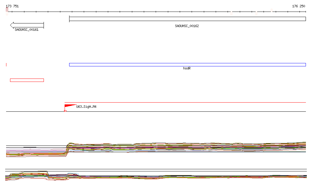Viewport: 312px width, 186px height.
Task: Click the SAOUHSC_00161 label text
Action: pyautogui.click(x=27, y=30)
